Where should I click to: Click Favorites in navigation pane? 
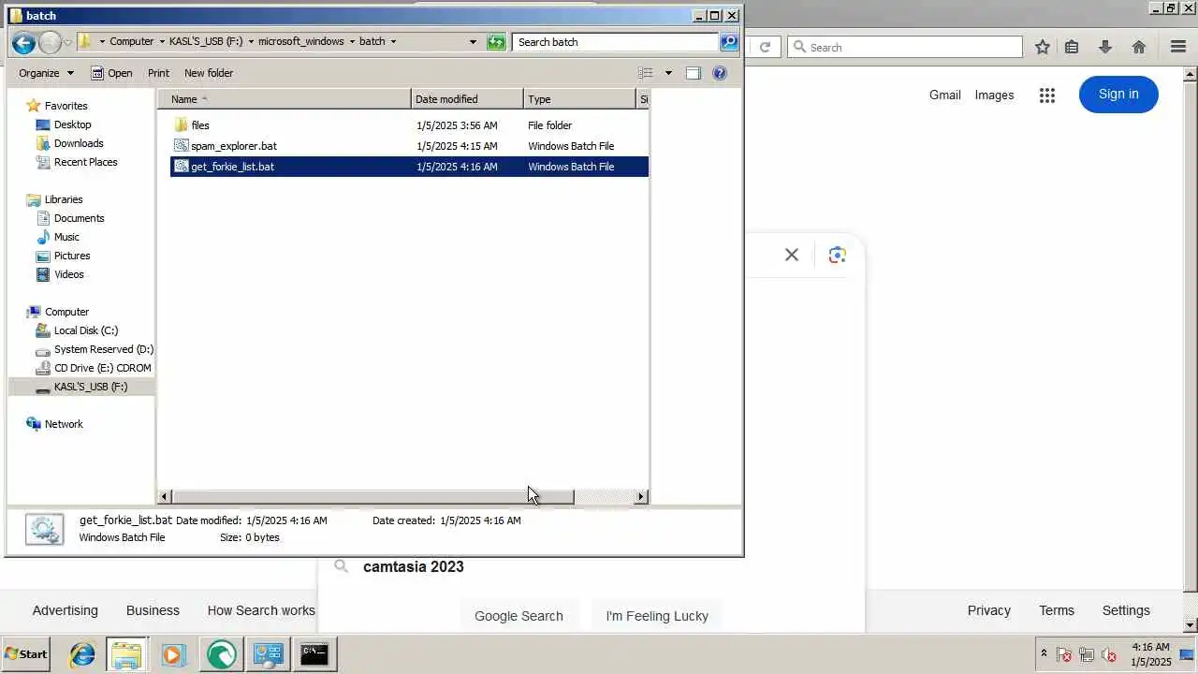click(x=66, y=106)
